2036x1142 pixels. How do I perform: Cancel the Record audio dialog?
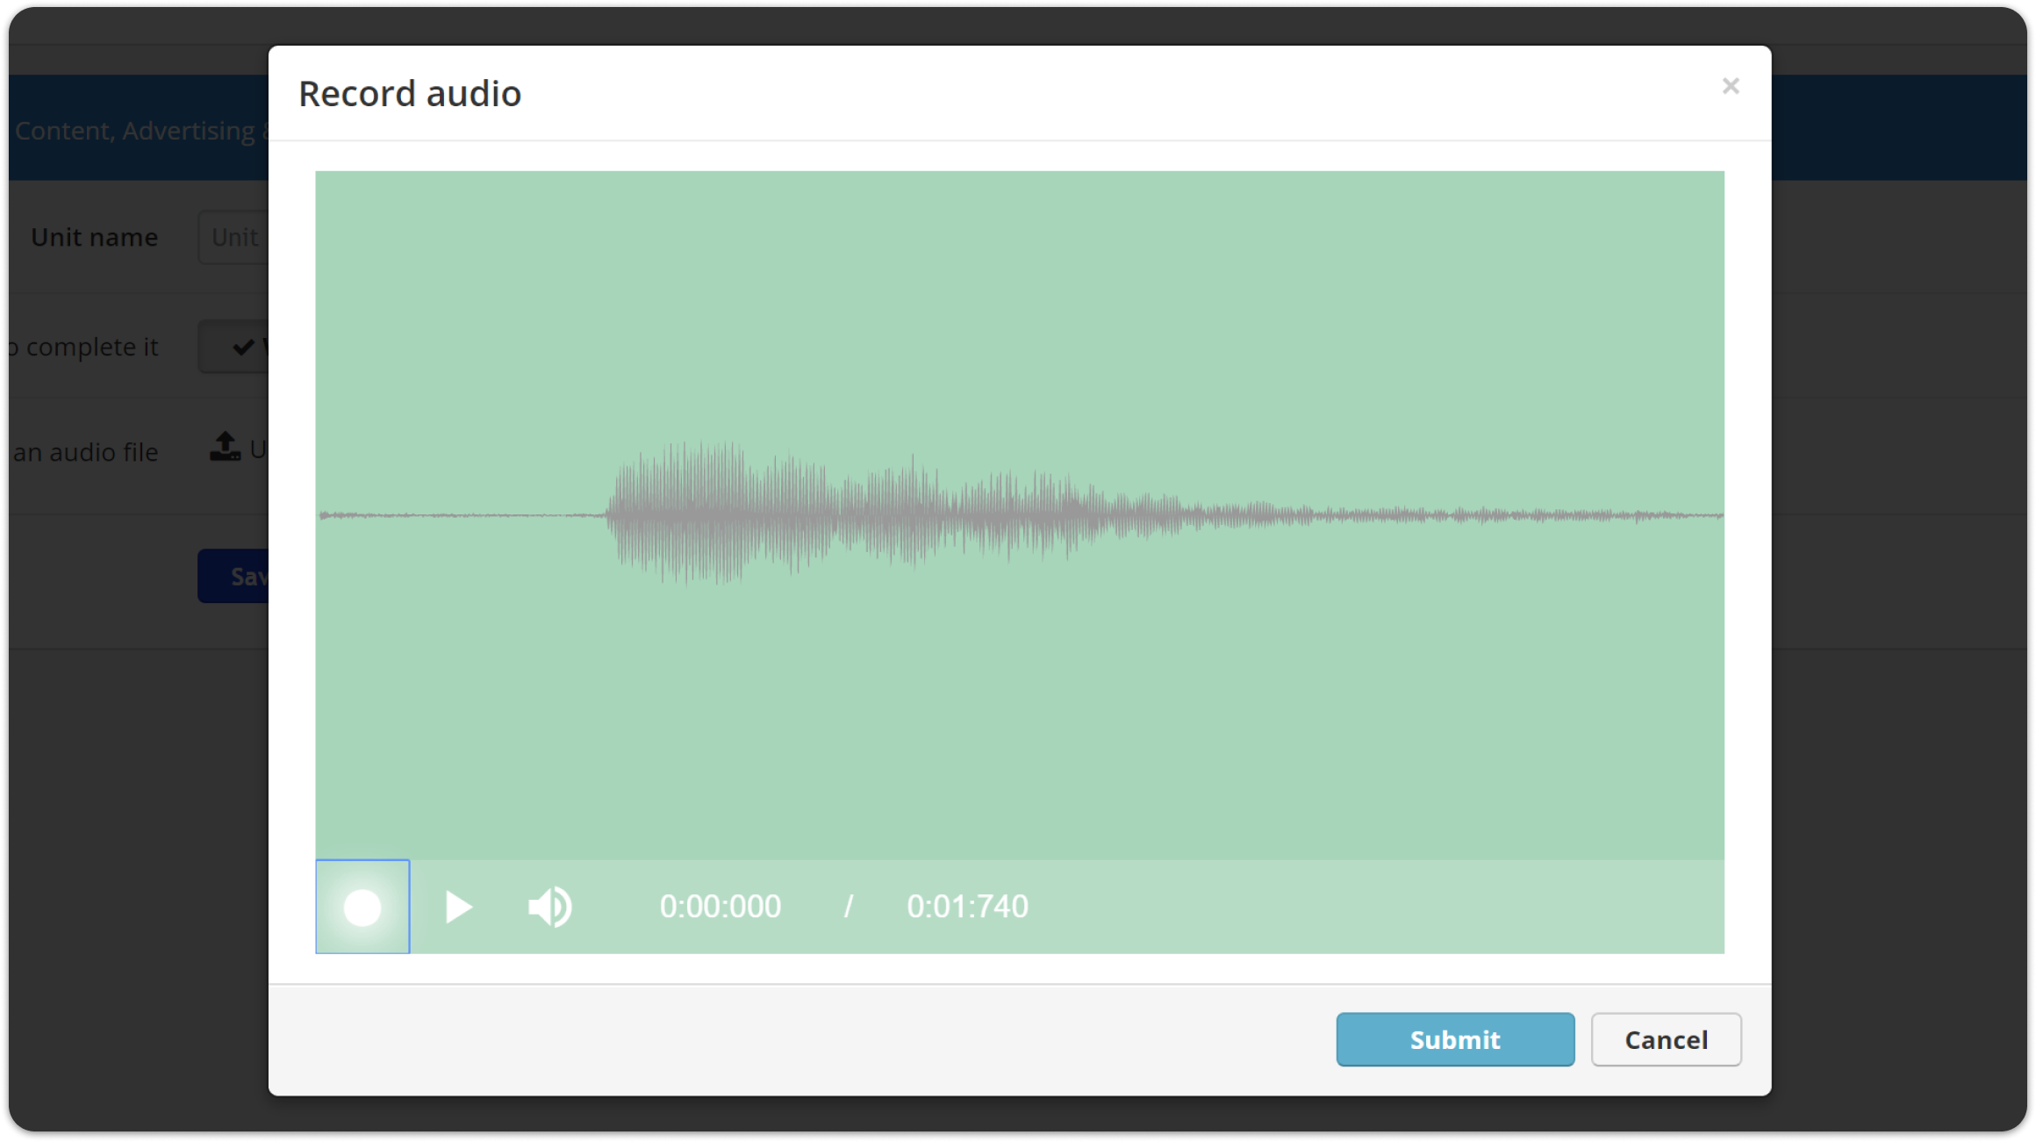tap(1666, 1039)
